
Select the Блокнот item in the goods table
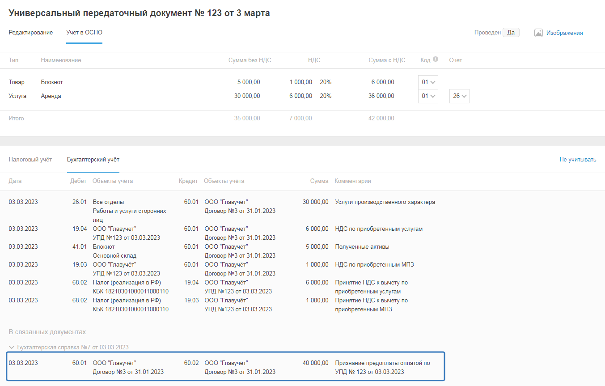(52, 82)
